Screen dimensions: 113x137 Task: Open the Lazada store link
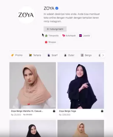(84, 36)
